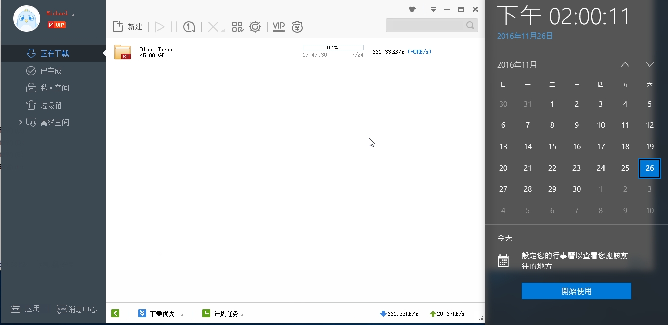
Task: Open the 计划任务 scheduled tasks dropdown
Action: (x=223, y=314)
